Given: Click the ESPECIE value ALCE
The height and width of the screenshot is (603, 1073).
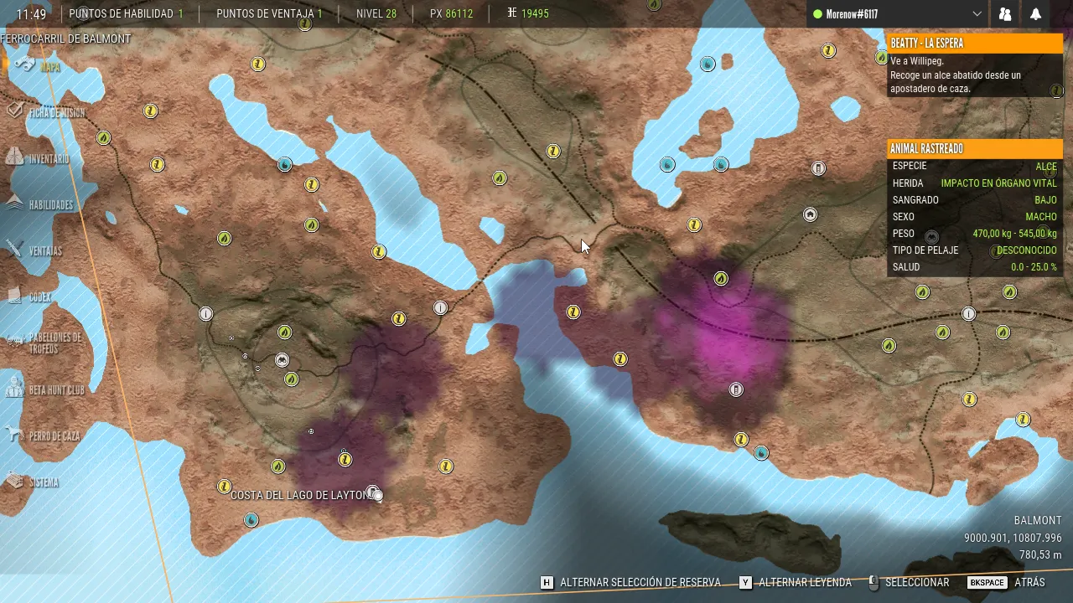Looking at the screenshot, I should click(x=1046, y=166).
